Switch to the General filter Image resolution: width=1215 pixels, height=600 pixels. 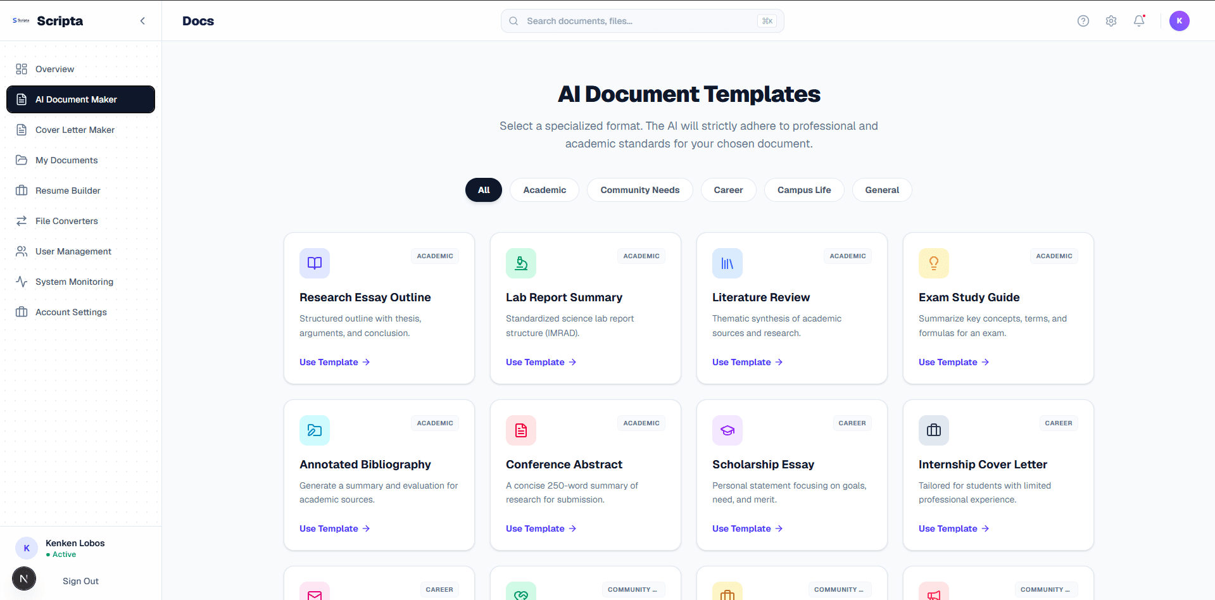pyautogui.click(x=882, y=190)
